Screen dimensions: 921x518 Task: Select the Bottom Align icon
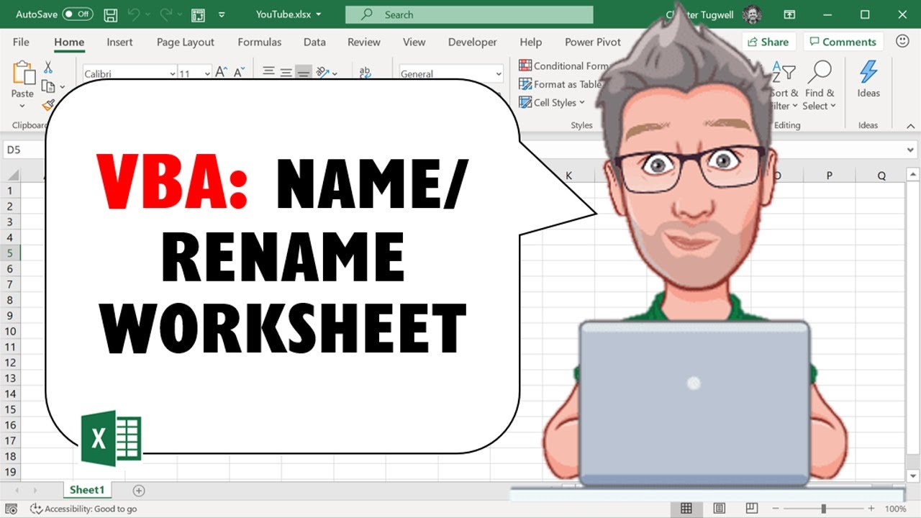point(304,72)
